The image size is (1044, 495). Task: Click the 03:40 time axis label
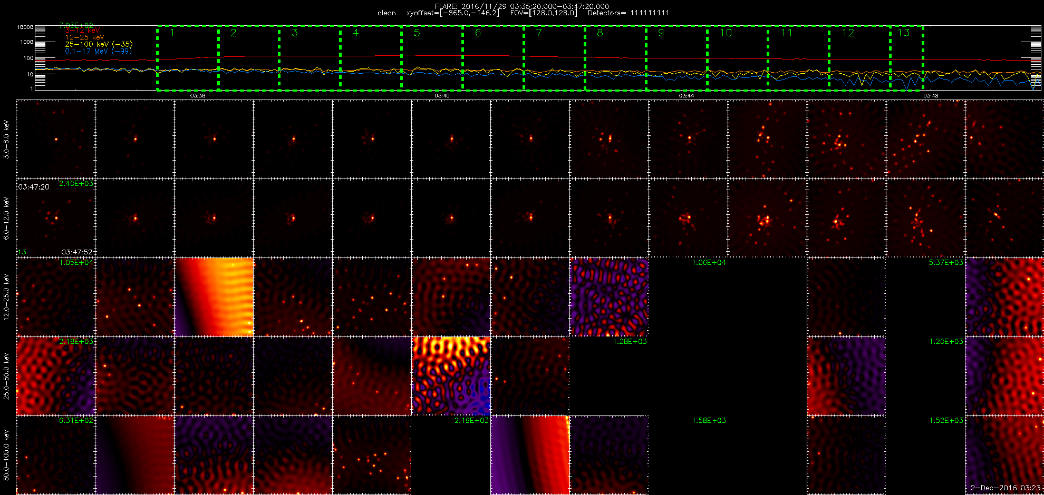442,96
